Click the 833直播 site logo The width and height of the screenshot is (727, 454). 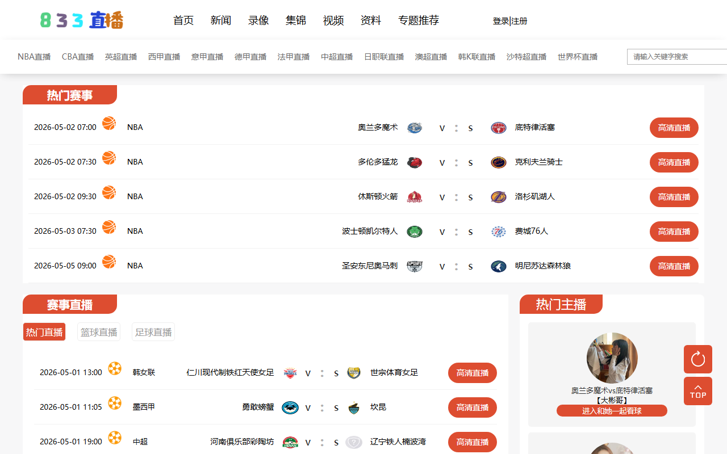click(82, 20)
